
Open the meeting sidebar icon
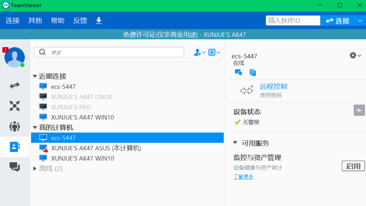click(x=14, y=126)
